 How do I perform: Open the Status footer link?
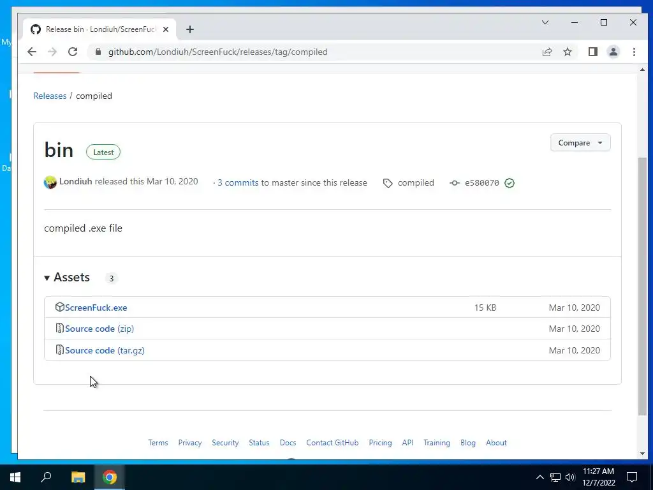pyautogui.click(x=259, y=443)
